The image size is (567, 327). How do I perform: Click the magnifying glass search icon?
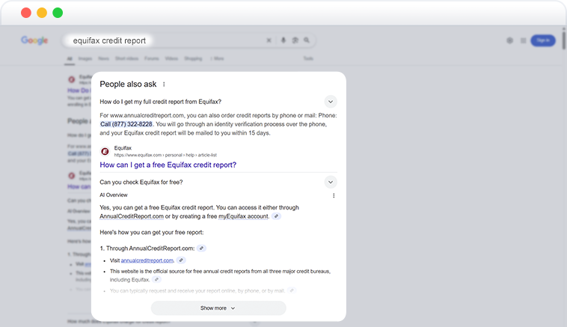click(307, 40)
